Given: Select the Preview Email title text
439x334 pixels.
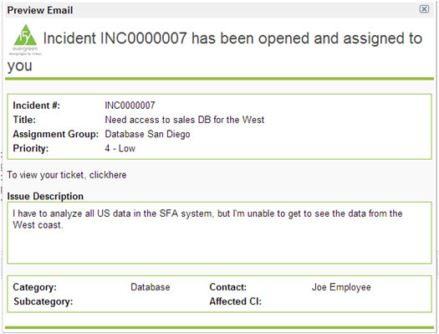Looking at the screenshot, I should (40, 10).
